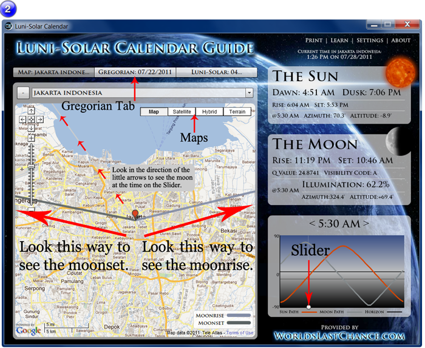This screenshot has width=425, height=348.
Task: Open the Learn link
Action: [x=339, y=41]
